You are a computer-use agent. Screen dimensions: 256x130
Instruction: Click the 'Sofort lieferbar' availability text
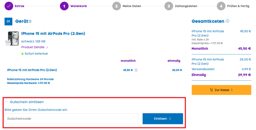(36, 54)
